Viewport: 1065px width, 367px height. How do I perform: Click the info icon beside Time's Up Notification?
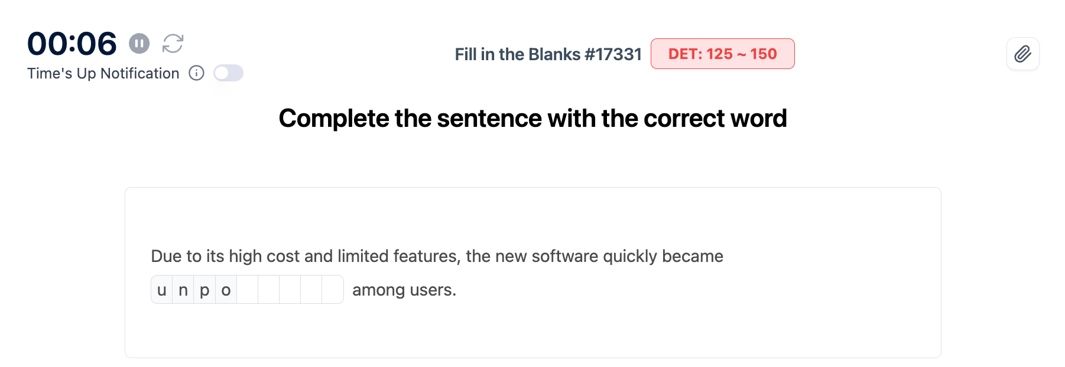tap(196, 73)
